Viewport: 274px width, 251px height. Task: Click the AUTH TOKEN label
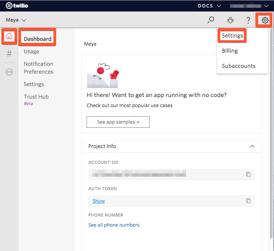102,189
